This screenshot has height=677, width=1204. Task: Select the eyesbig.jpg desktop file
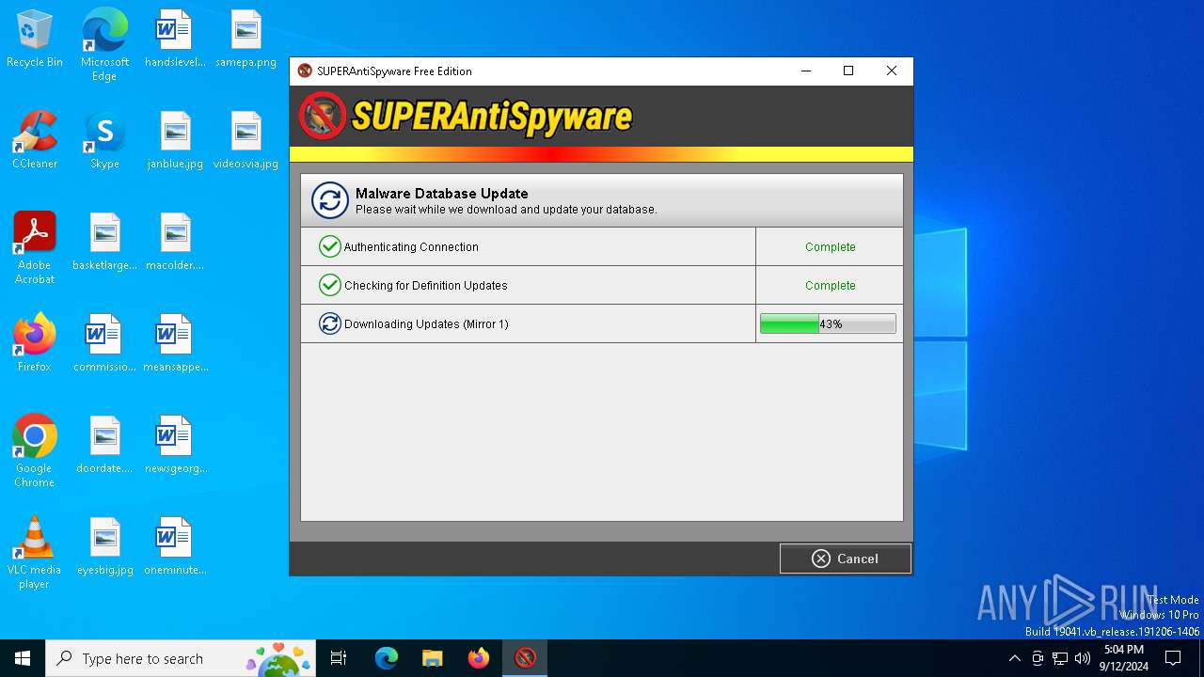[104, 547]
